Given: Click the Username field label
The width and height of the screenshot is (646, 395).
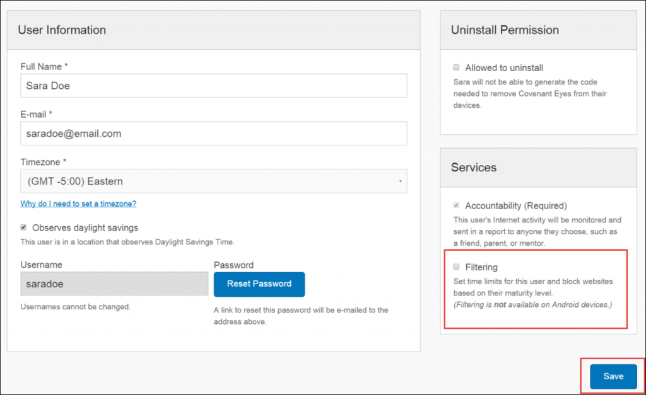Looking at the screenshot, I should coord(41,265).
